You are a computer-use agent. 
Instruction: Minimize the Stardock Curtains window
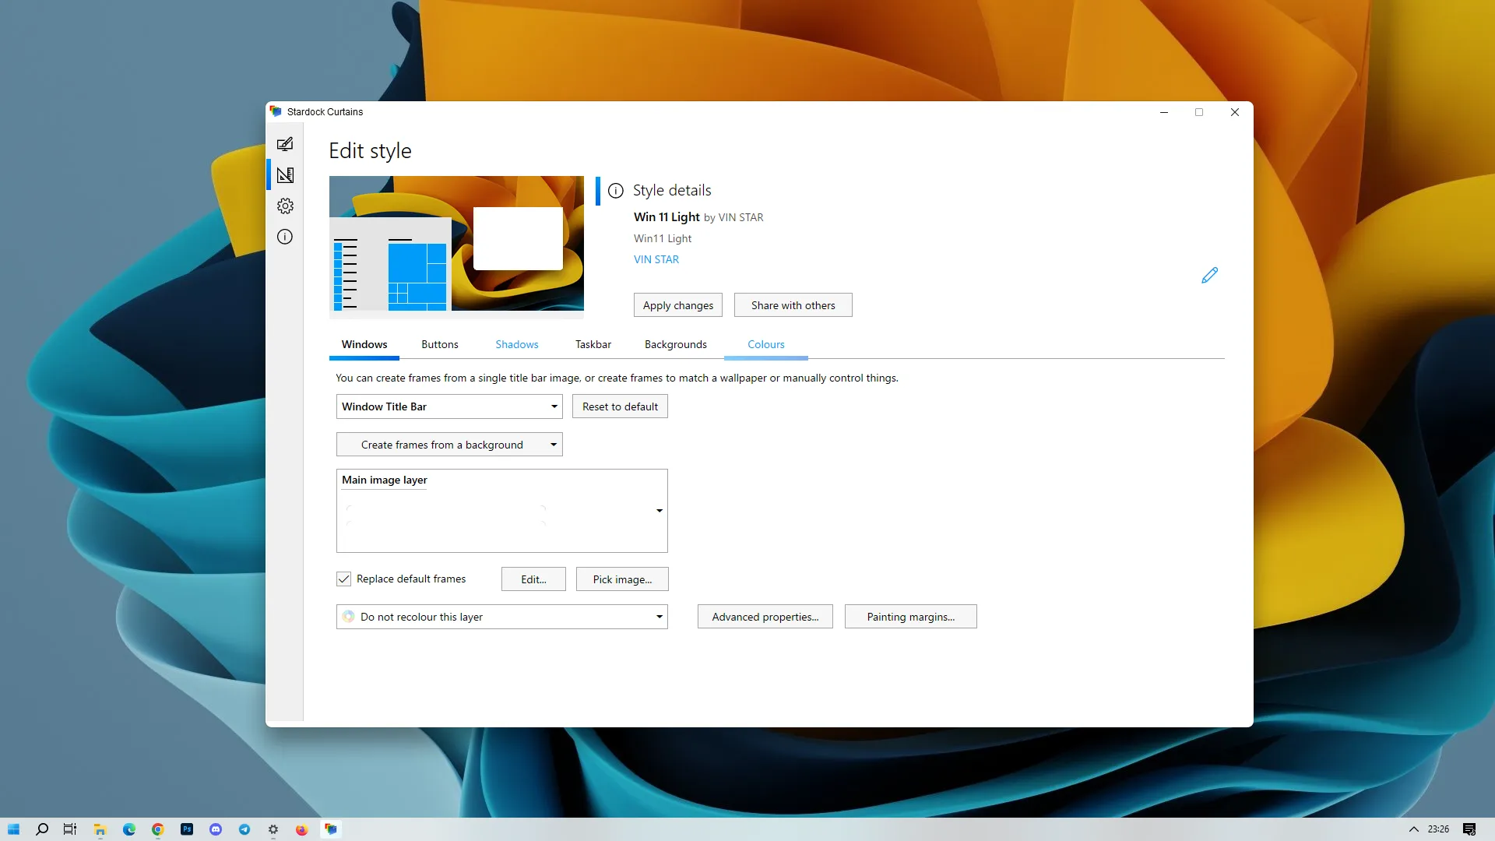[x=1164, y=112]
